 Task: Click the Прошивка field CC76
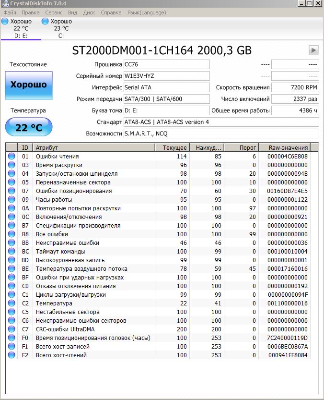point(167,64)
